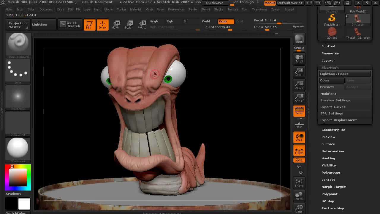The width and height of the screenshot is (380, 214).
Task: Open the Zplugin menu
Action: pyautogui.click(x=275, y=9)
